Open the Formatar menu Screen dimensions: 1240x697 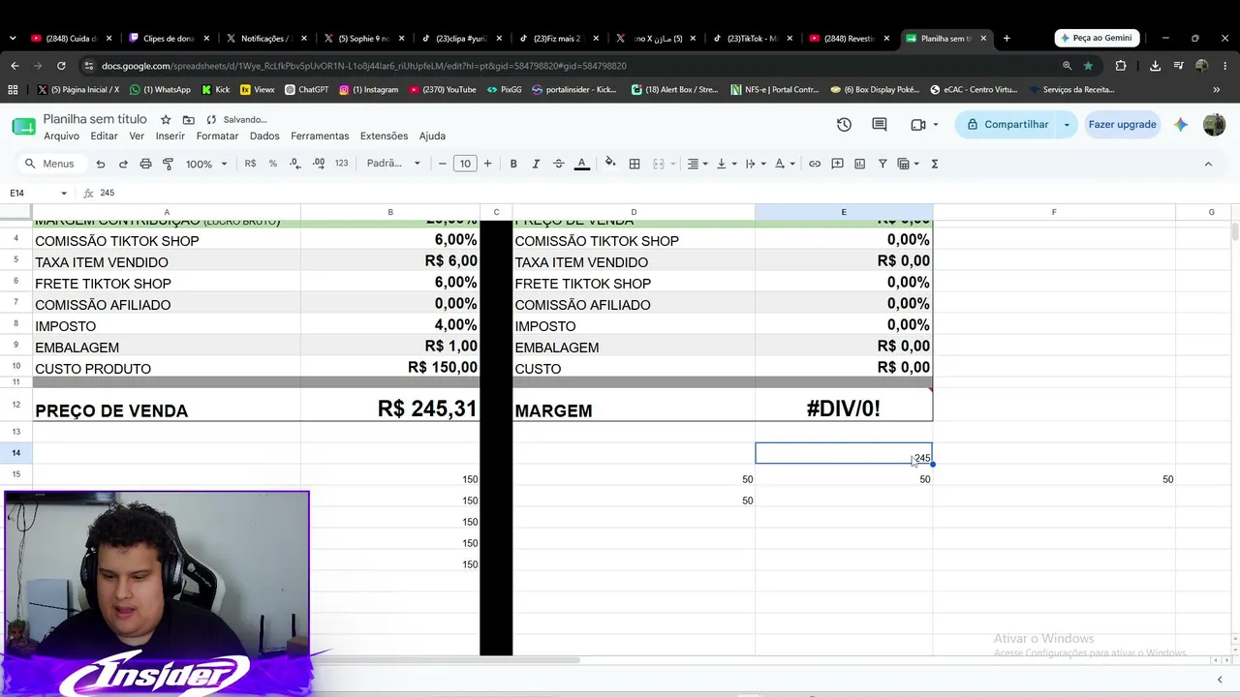pyautogui.click(x=217, y=136)
